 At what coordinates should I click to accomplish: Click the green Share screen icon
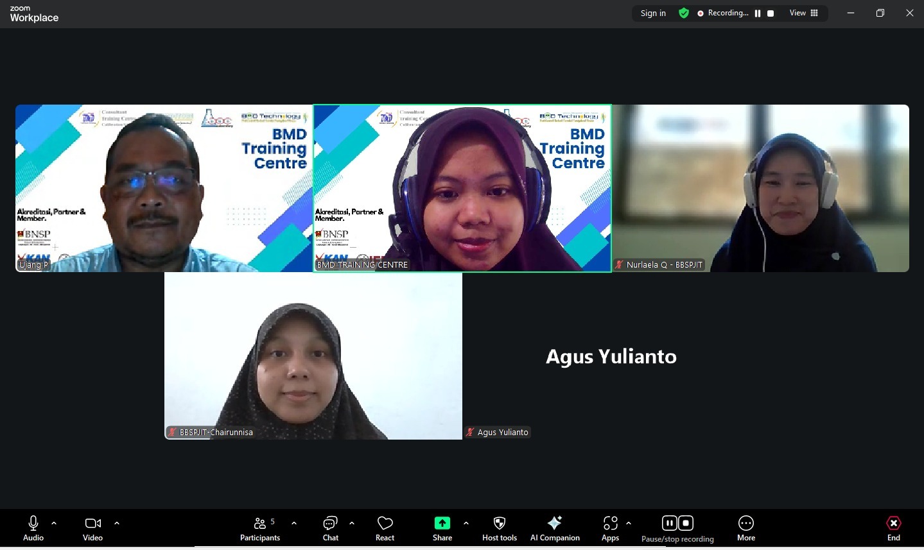pos(442,523)
